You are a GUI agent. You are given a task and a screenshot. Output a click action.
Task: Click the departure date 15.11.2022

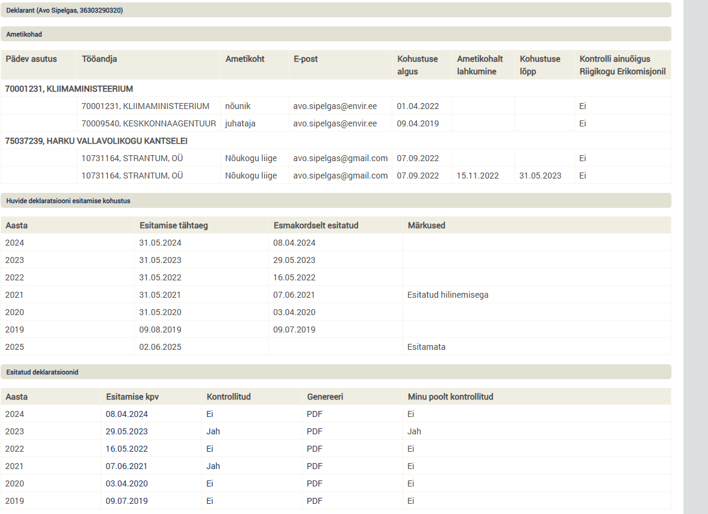click(x=477, y=176)
